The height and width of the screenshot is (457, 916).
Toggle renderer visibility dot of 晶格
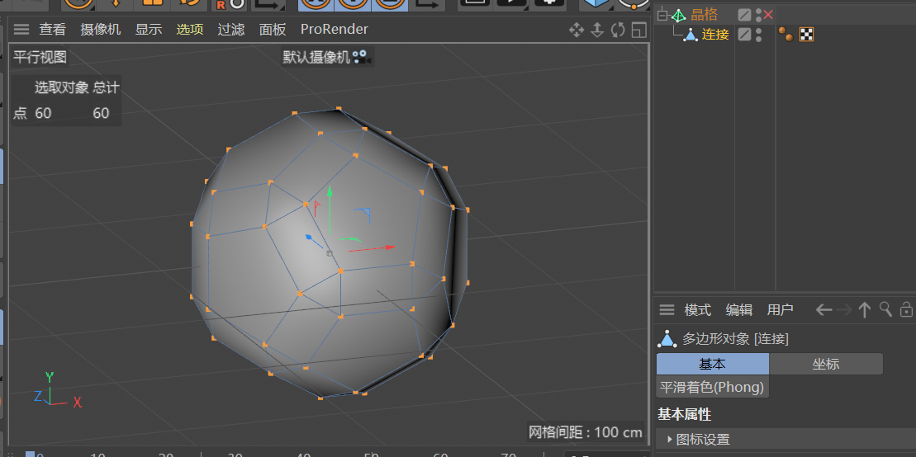759,19
